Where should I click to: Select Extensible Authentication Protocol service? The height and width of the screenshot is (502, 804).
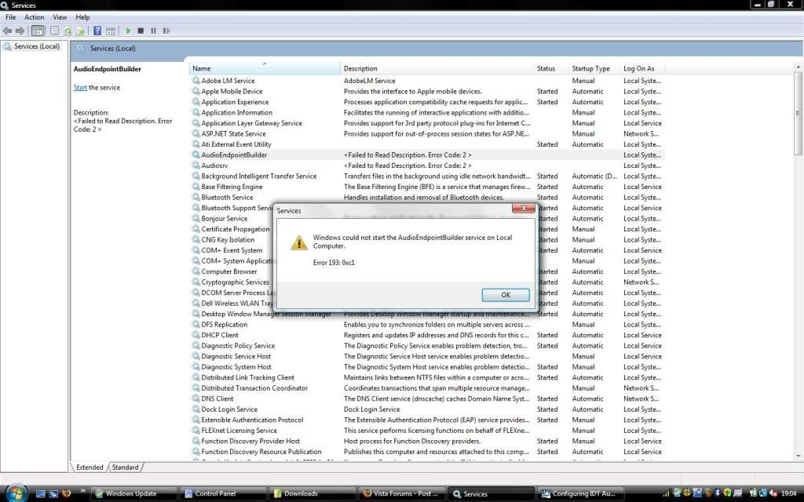click(252, 420)
